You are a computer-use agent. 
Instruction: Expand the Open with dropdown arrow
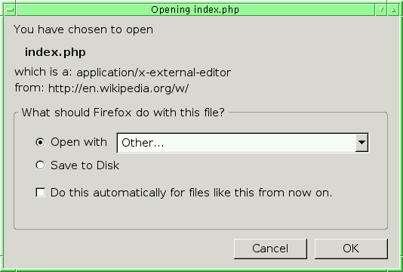(x=361, y=143)
